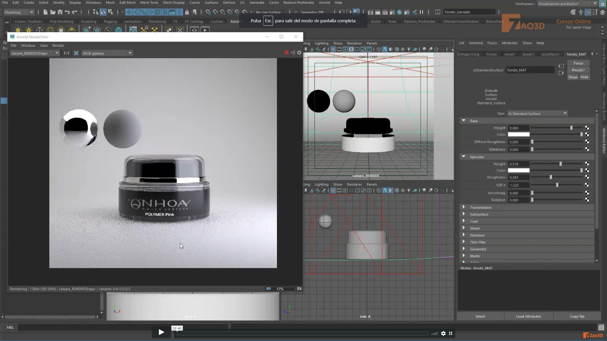Viewport: 607px width, 341px height.
Task: Click the red stop render icon in RenderView
Action: pyautogui.click(x=286, y=53)
